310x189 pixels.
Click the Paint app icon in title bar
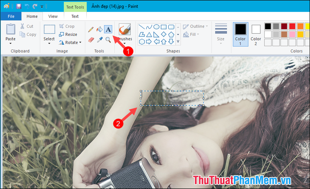7,6
